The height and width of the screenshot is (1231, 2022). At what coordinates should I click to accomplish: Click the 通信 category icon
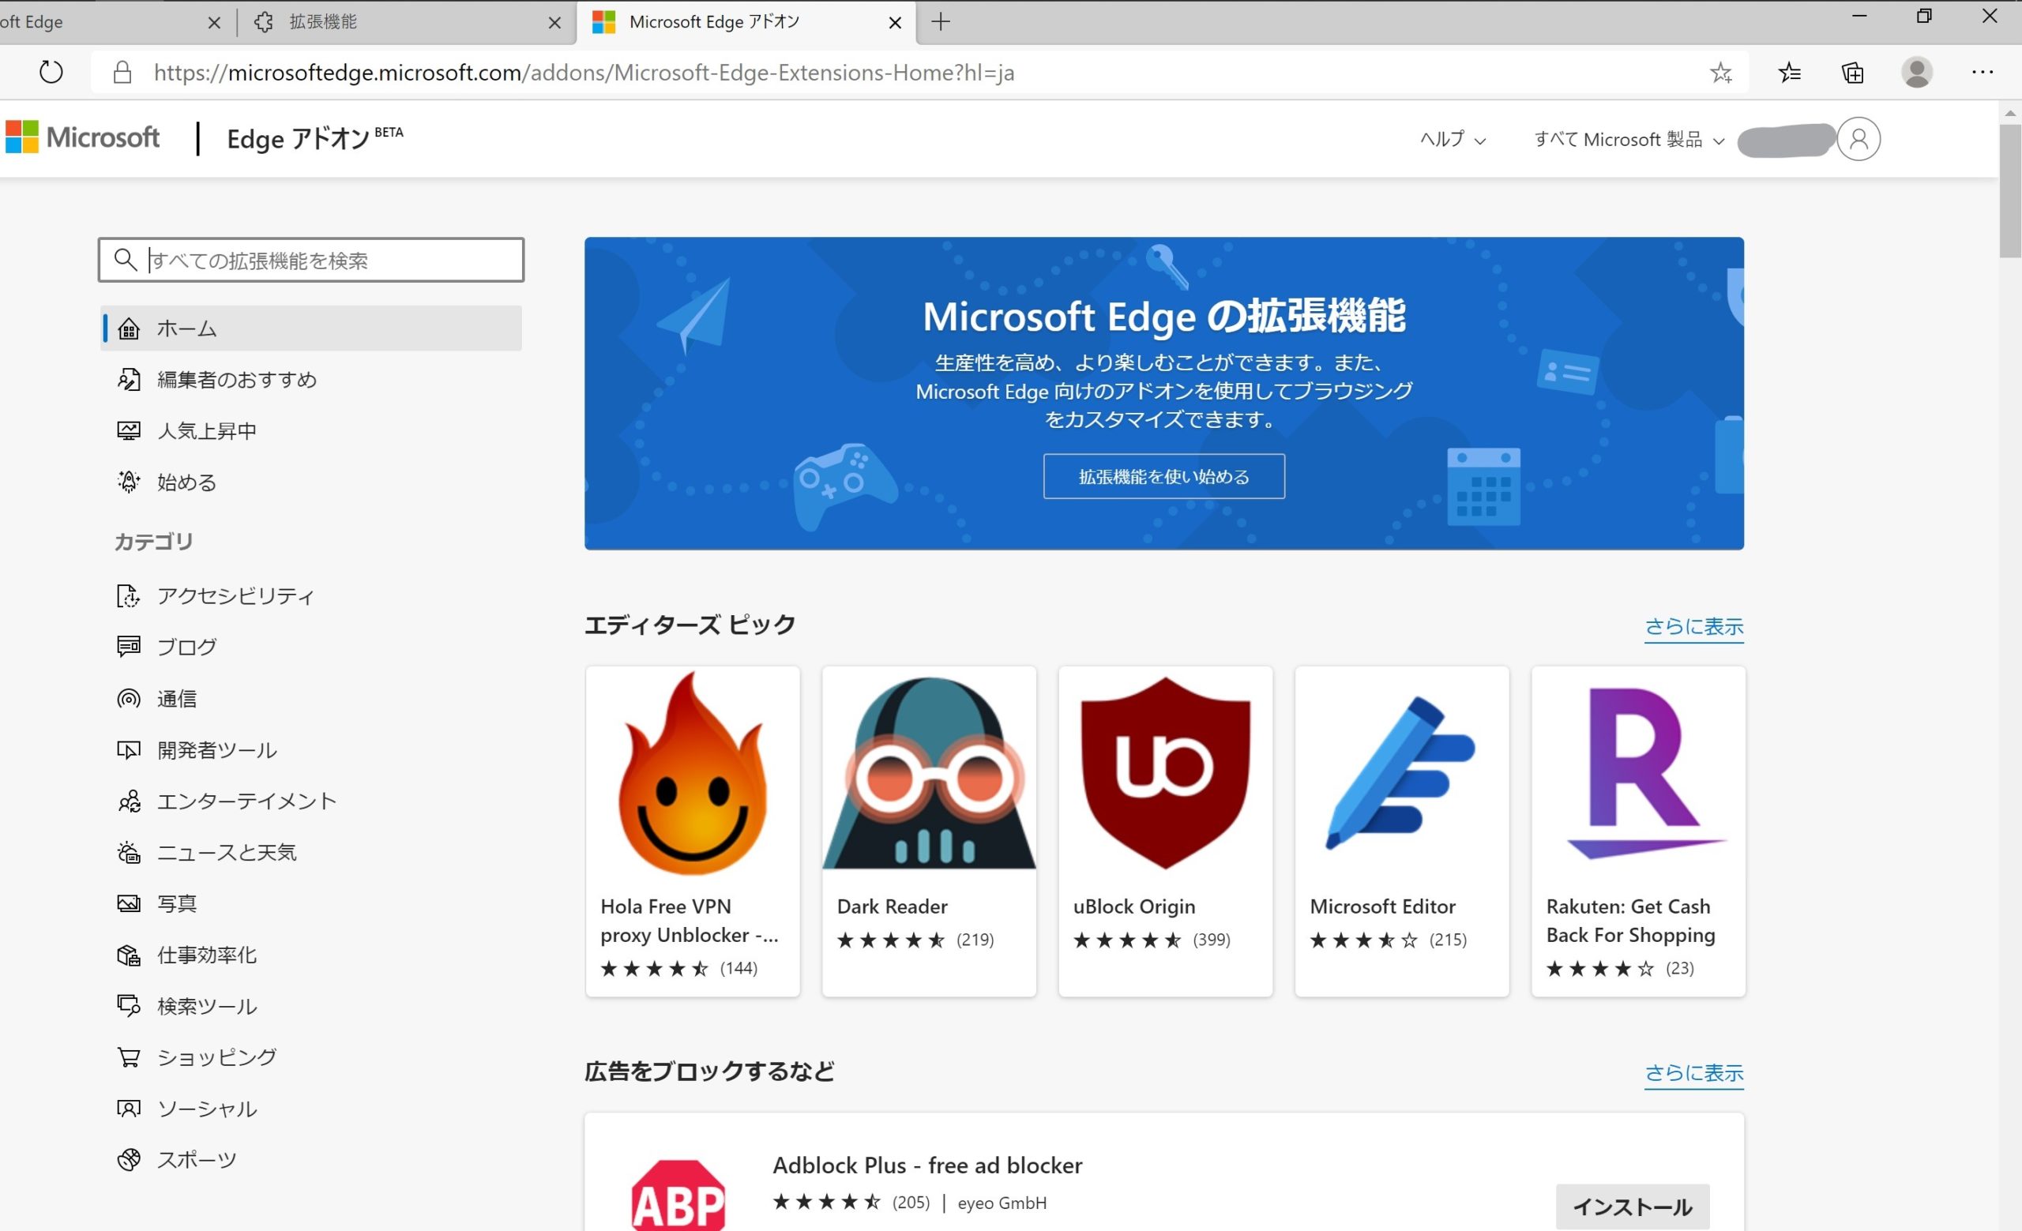pyautogui.click(x=129, y=698)
